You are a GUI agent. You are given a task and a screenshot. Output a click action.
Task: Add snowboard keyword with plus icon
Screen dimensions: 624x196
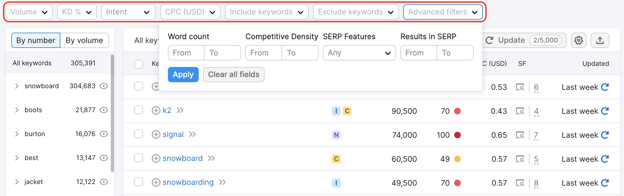click(x=156, y=159)
